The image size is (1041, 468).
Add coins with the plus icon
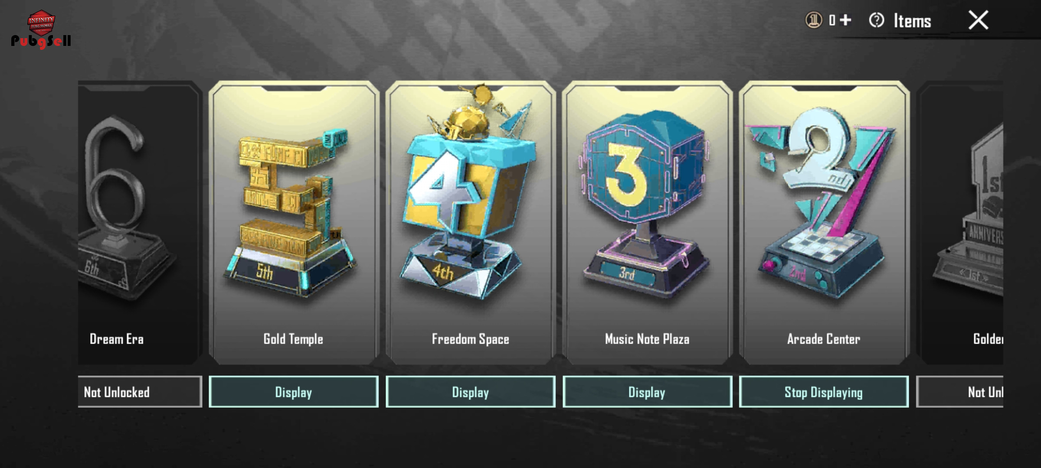[845, 20]
